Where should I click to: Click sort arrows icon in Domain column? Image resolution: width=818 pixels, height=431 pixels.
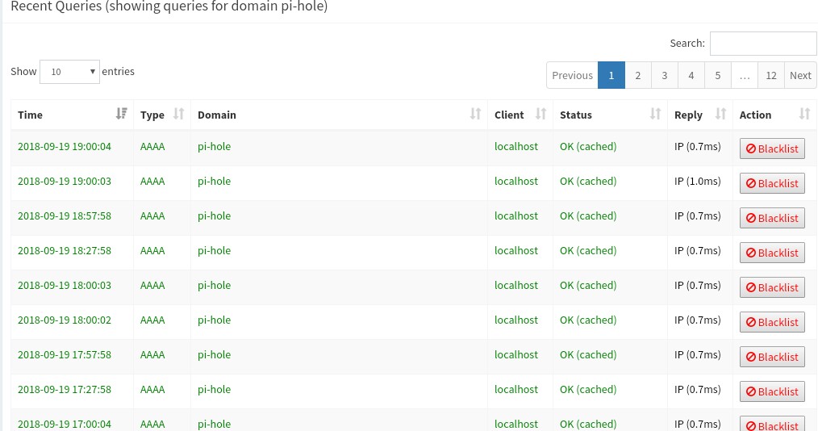[476, 115]
